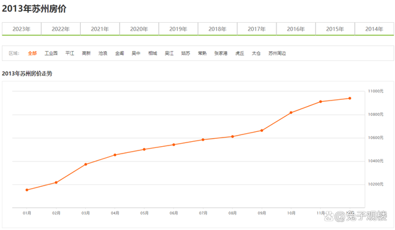
Task: Click the 06月 x-axis label
Action: [x=173, y=213]
